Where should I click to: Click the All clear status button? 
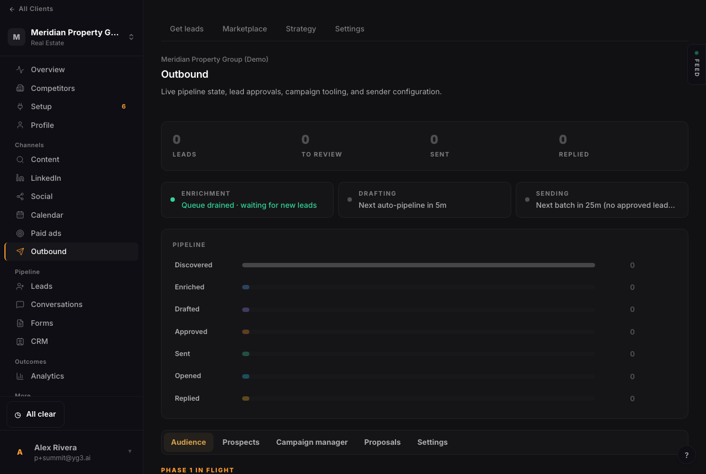pos(35,414)
